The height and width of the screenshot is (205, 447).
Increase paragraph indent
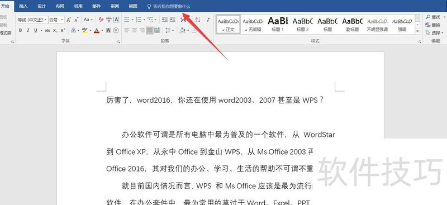(x=172, y=20)
